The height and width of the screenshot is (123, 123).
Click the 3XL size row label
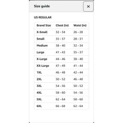[39, 86]
